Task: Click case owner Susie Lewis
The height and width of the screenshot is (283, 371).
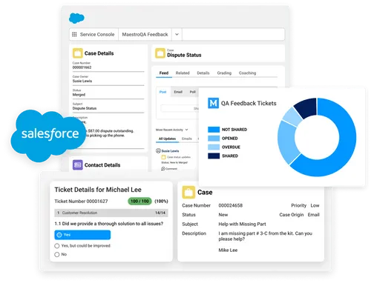Action: point(82,81)
